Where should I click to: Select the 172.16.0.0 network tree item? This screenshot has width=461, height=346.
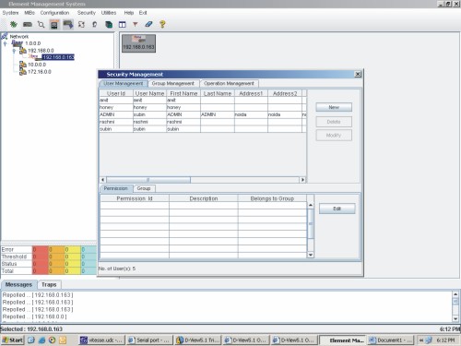(40, 72)
